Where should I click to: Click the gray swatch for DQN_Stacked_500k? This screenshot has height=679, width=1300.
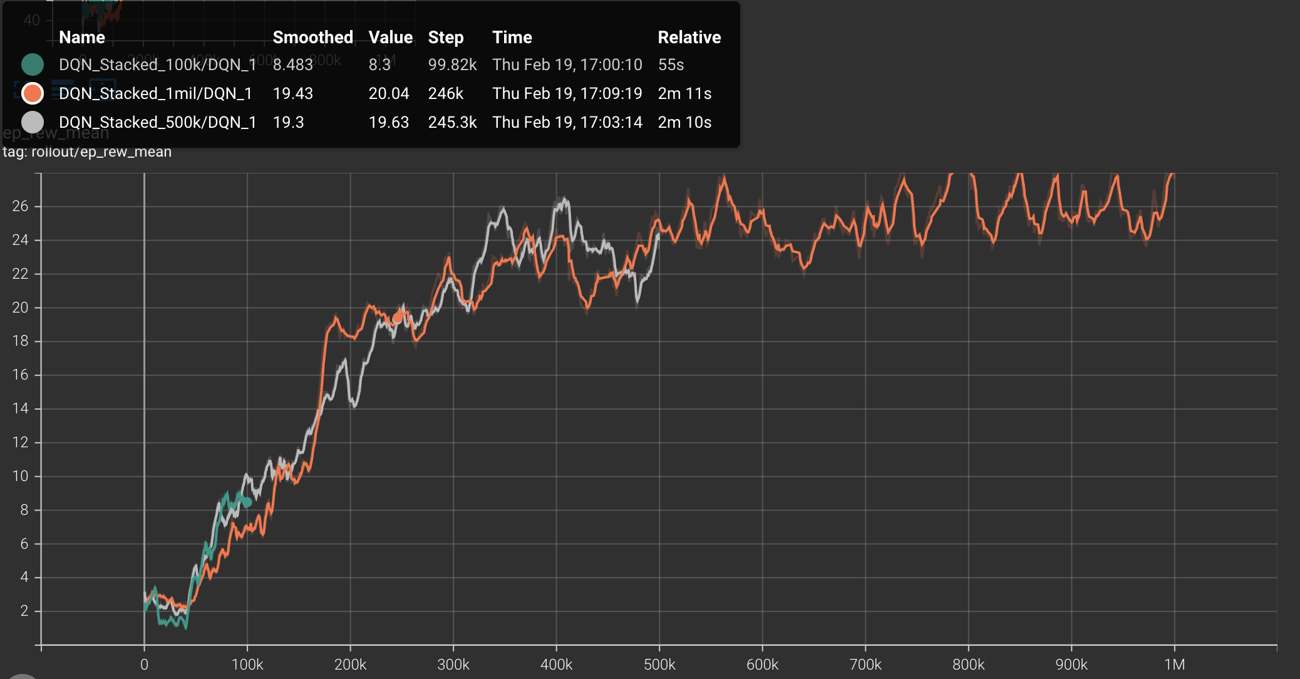pyautogui.click(x=32, y=122)
